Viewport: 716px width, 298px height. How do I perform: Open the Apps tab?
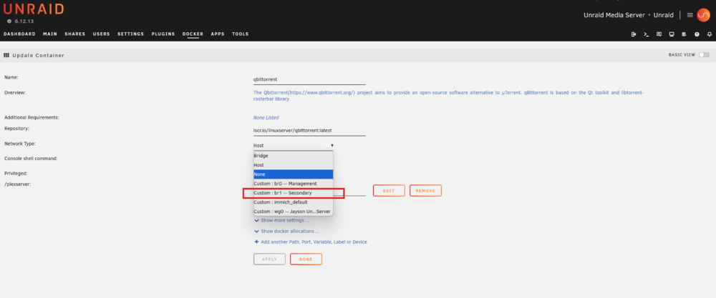[x=218, y=34]
